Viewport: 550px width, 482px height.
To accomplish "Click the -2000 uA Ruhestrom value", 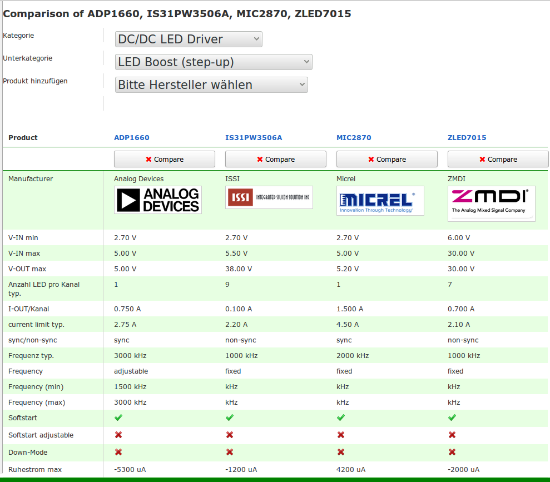I will pyautogui.click(x=463, y=469).
